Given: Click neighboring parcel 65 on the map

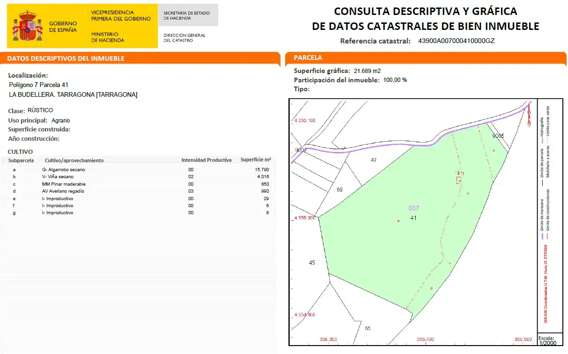Looking at the screenshot, I should (368, 328).
